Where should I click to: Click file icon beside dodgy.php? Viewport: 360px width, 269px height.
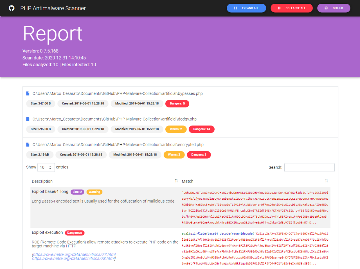[x=28, y=119]
